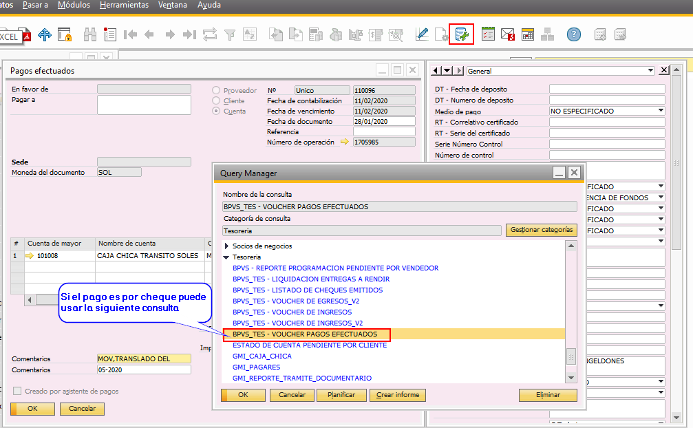Image resolution: width=693 pixels, height=428 pixels.
Task: Go to the previous data record
Action: 149,34
